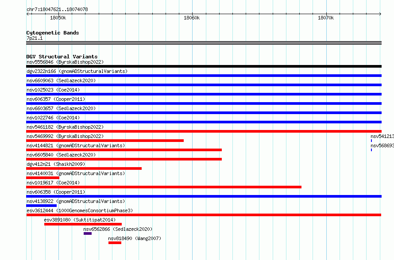Select dgv412n21 (Shaikh2009) label

(x=56, y=164)
